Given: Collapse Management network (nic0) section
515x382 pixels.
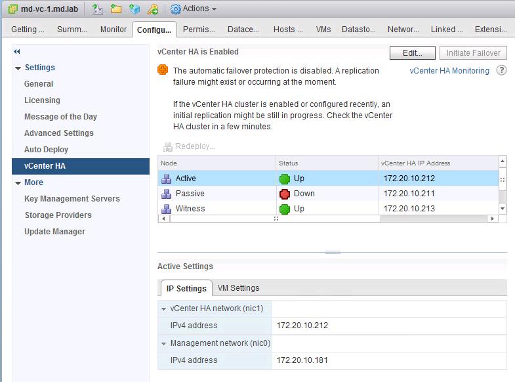Looking at the screenshot, I should [163, 343].
